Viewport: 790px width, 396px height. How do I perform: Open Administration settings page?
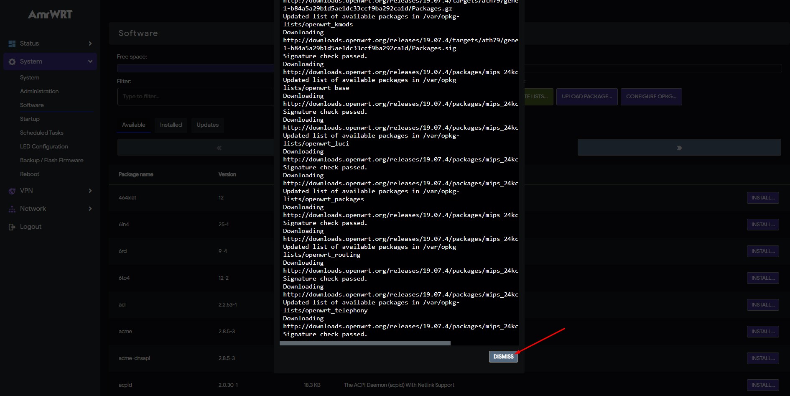coord(39,91)
